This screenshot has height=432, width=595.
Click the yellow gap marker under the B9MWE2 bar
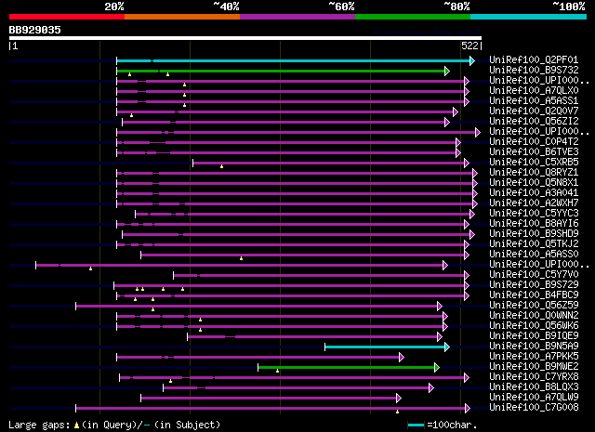[277, 371]
